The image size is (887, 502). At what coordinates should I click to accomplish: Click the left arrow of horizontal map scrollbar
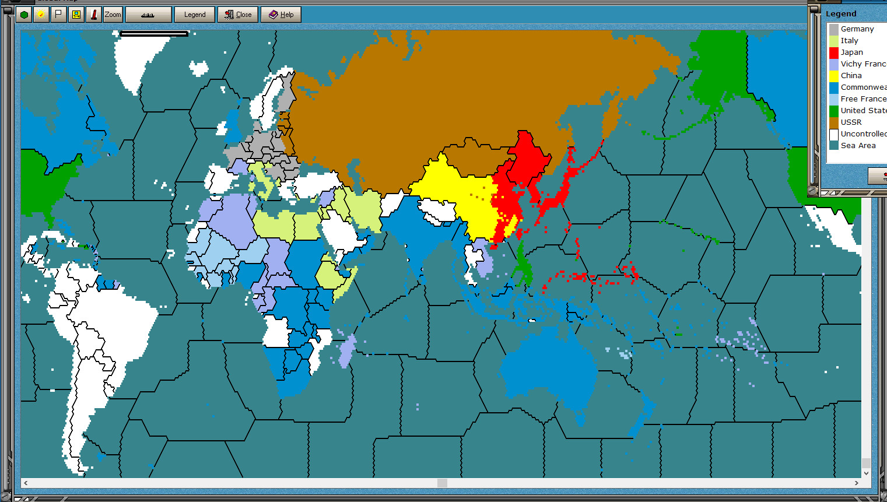pos(26,483)
